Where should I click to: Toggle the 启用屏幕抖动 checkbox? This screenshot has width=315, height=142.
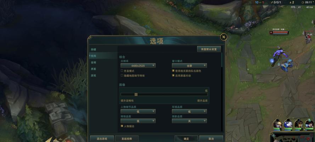click(173, 76)
